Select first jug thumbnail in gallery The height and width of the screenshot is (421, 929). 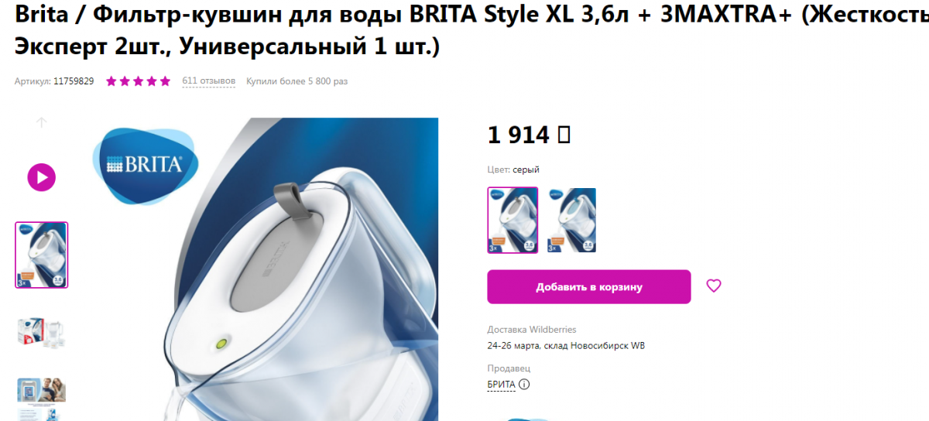(42, 255)
